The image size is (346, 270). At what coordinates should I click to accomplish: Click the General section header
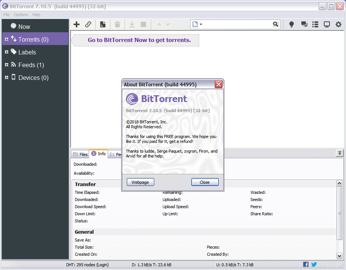tap(84, 232)
